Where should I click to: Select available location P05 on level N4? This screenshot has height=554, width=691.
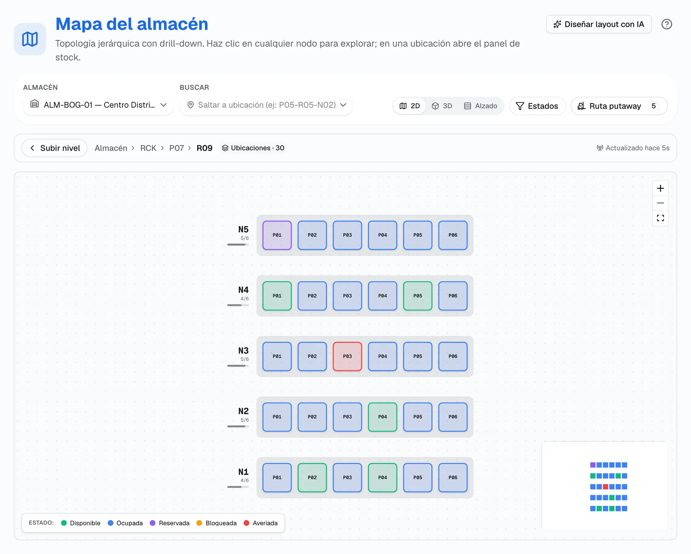418,296
